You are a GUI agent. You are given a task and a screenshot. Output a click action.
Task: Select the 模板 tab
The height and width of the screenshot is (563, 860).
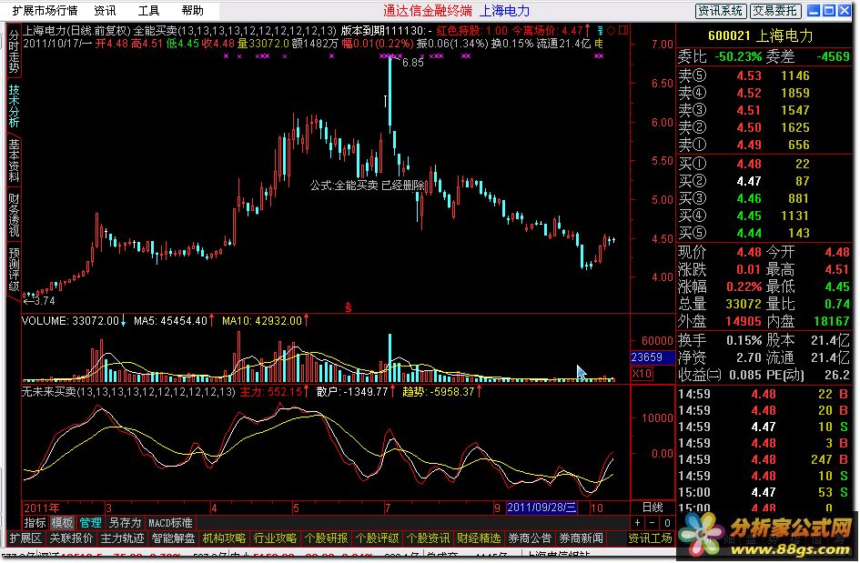pyautogui.click(x=62, y=523)
